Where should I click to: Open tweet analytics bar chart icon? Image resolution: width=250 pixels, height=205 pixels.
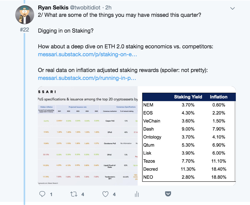pos(137,194)
